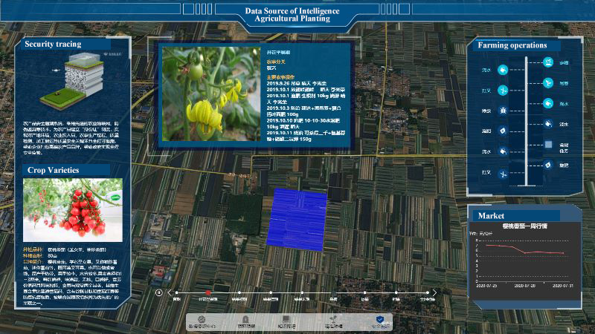Click the dark watering can icon right of the axis

point(548,124)
